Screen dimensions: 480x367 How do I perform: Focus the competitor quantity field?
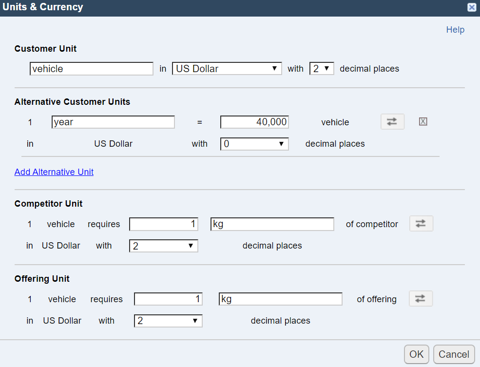coord(163,224)
